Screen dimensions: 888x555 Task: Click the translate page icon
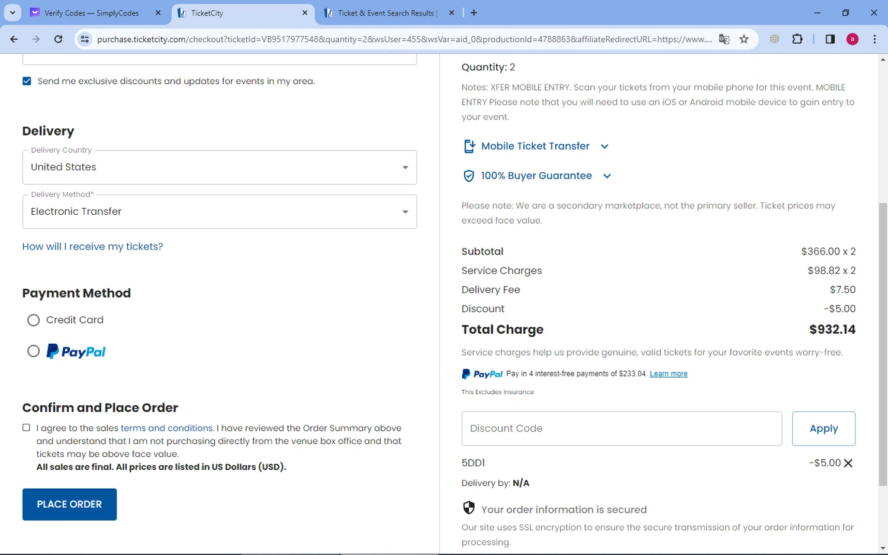(x=724, y=39)
